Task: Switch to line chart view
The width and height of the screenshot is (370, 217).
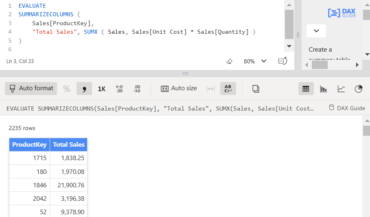Action: 341,89
